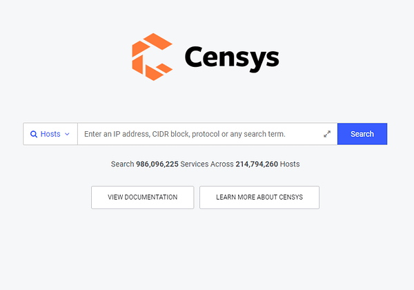Click the small lower-right logo segment

pos(164,68)
